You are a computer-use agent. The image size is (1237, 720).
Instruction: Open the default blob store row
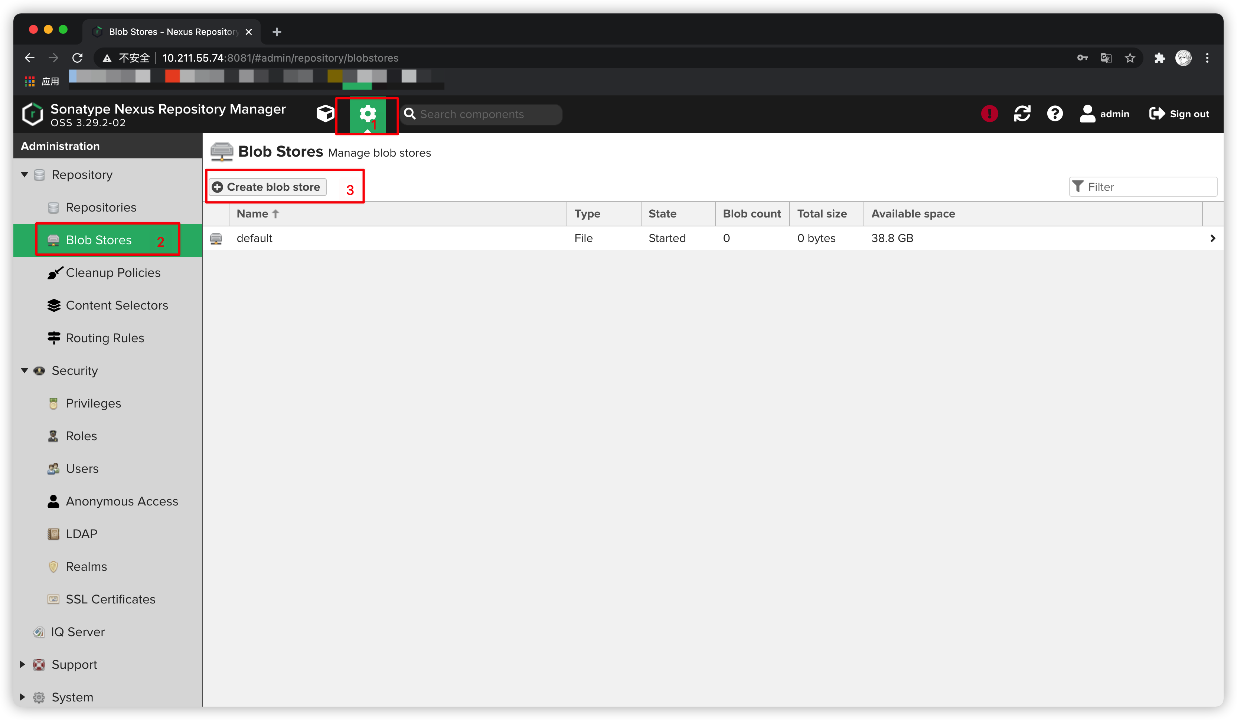click(254, 238)
